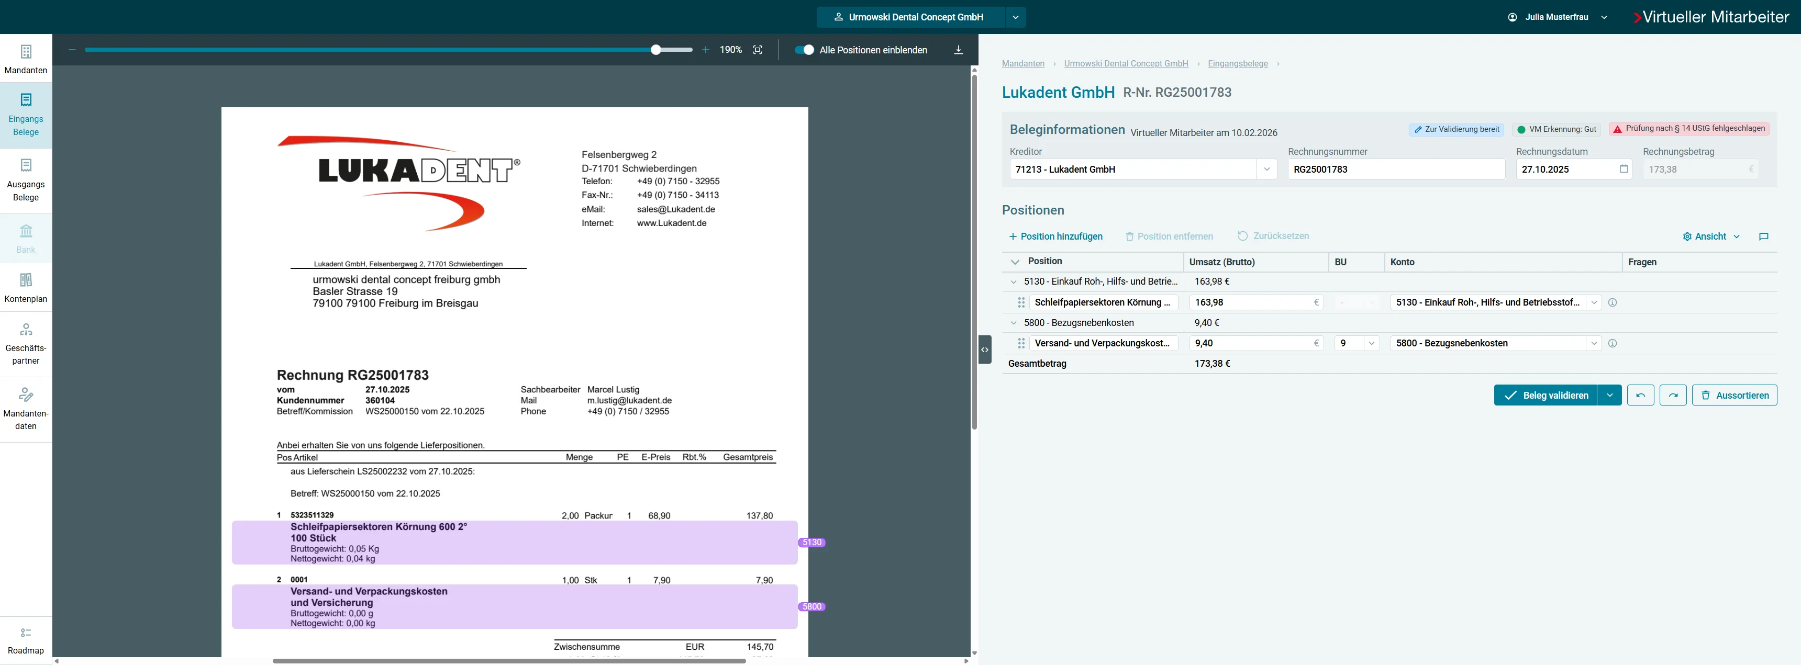This screenshot has width=1801, height=665.
Task: Navigate to Mandanten in the sidebar
Action: pos(26,58)
